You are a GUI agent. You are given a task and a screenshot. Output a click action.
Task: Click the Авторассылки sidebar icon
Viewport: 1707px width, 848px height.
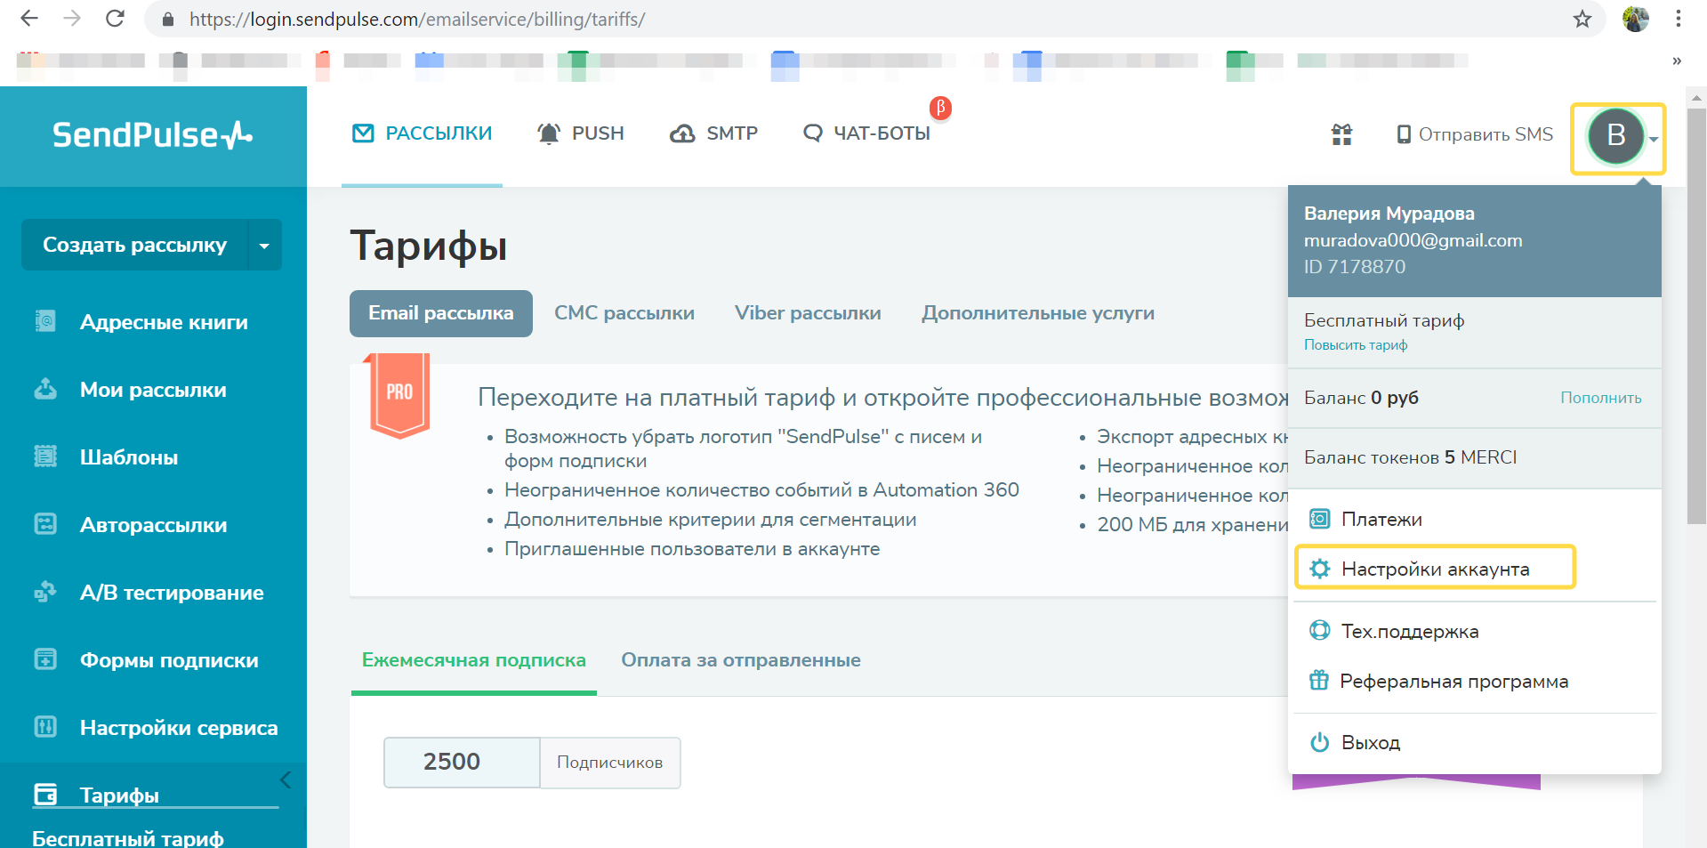45,524
